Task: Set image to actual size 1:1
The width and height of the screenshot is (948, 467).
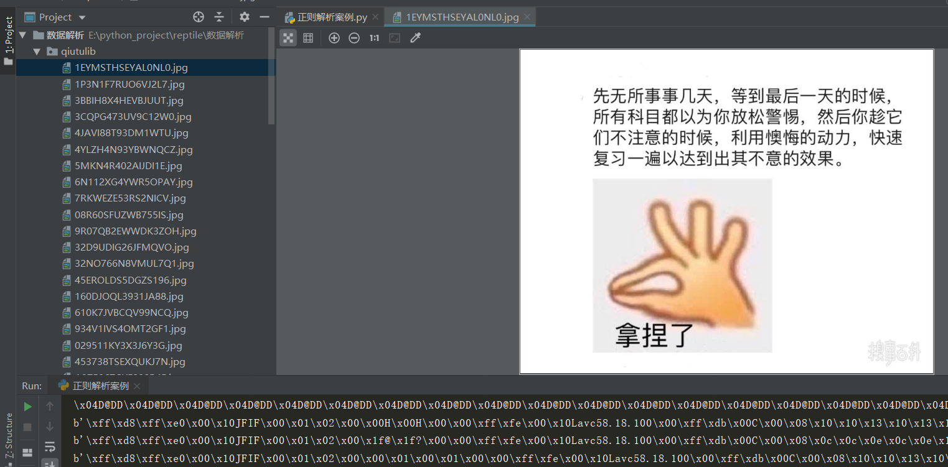Action: (374, 38)
